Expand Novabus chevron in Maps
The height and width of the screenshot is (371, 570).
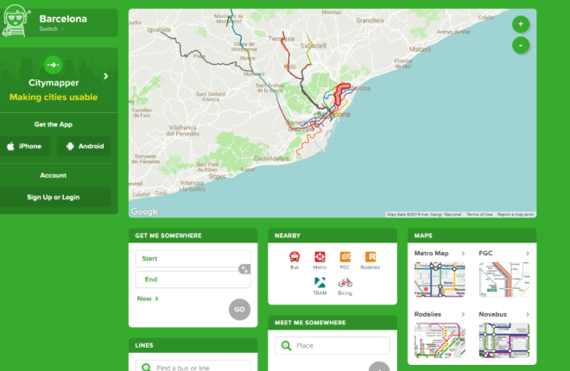[x=528, y=314]
